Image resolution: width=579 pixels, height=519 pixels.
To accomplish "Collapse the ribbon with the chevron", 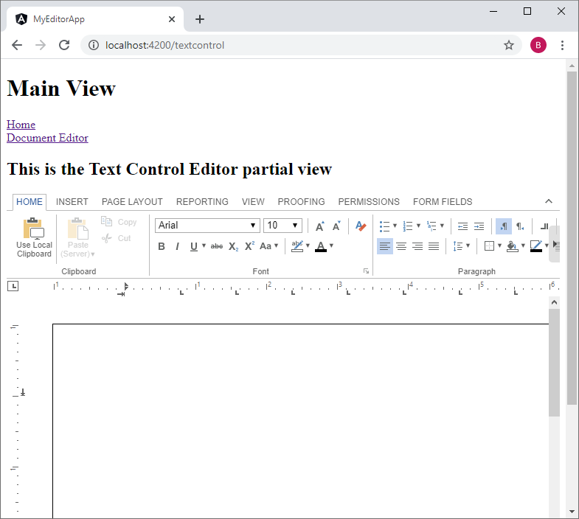I will (x=549, y=201).
